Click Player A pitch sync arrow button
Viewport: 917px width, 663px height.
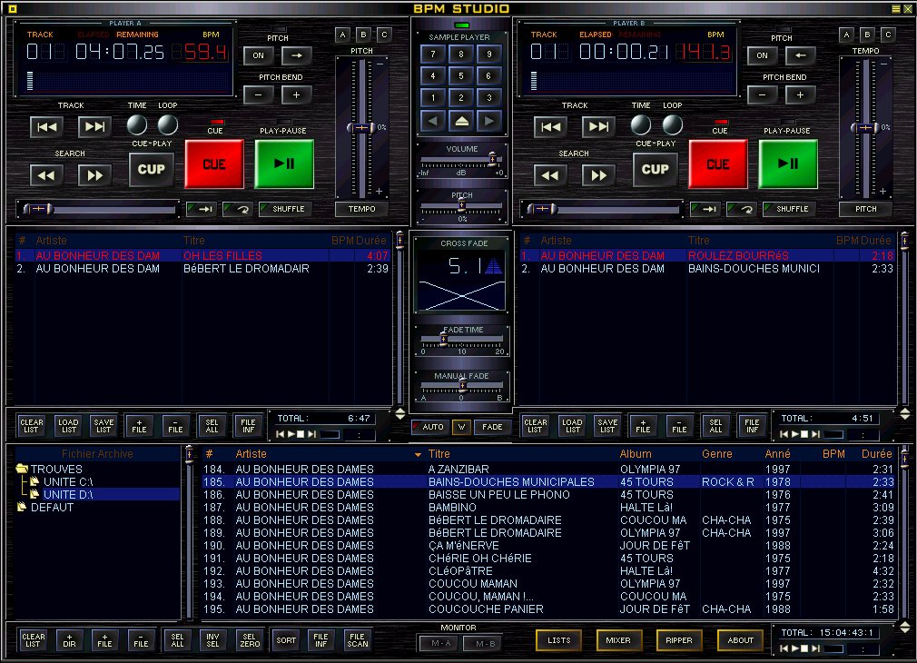(297, 55)
